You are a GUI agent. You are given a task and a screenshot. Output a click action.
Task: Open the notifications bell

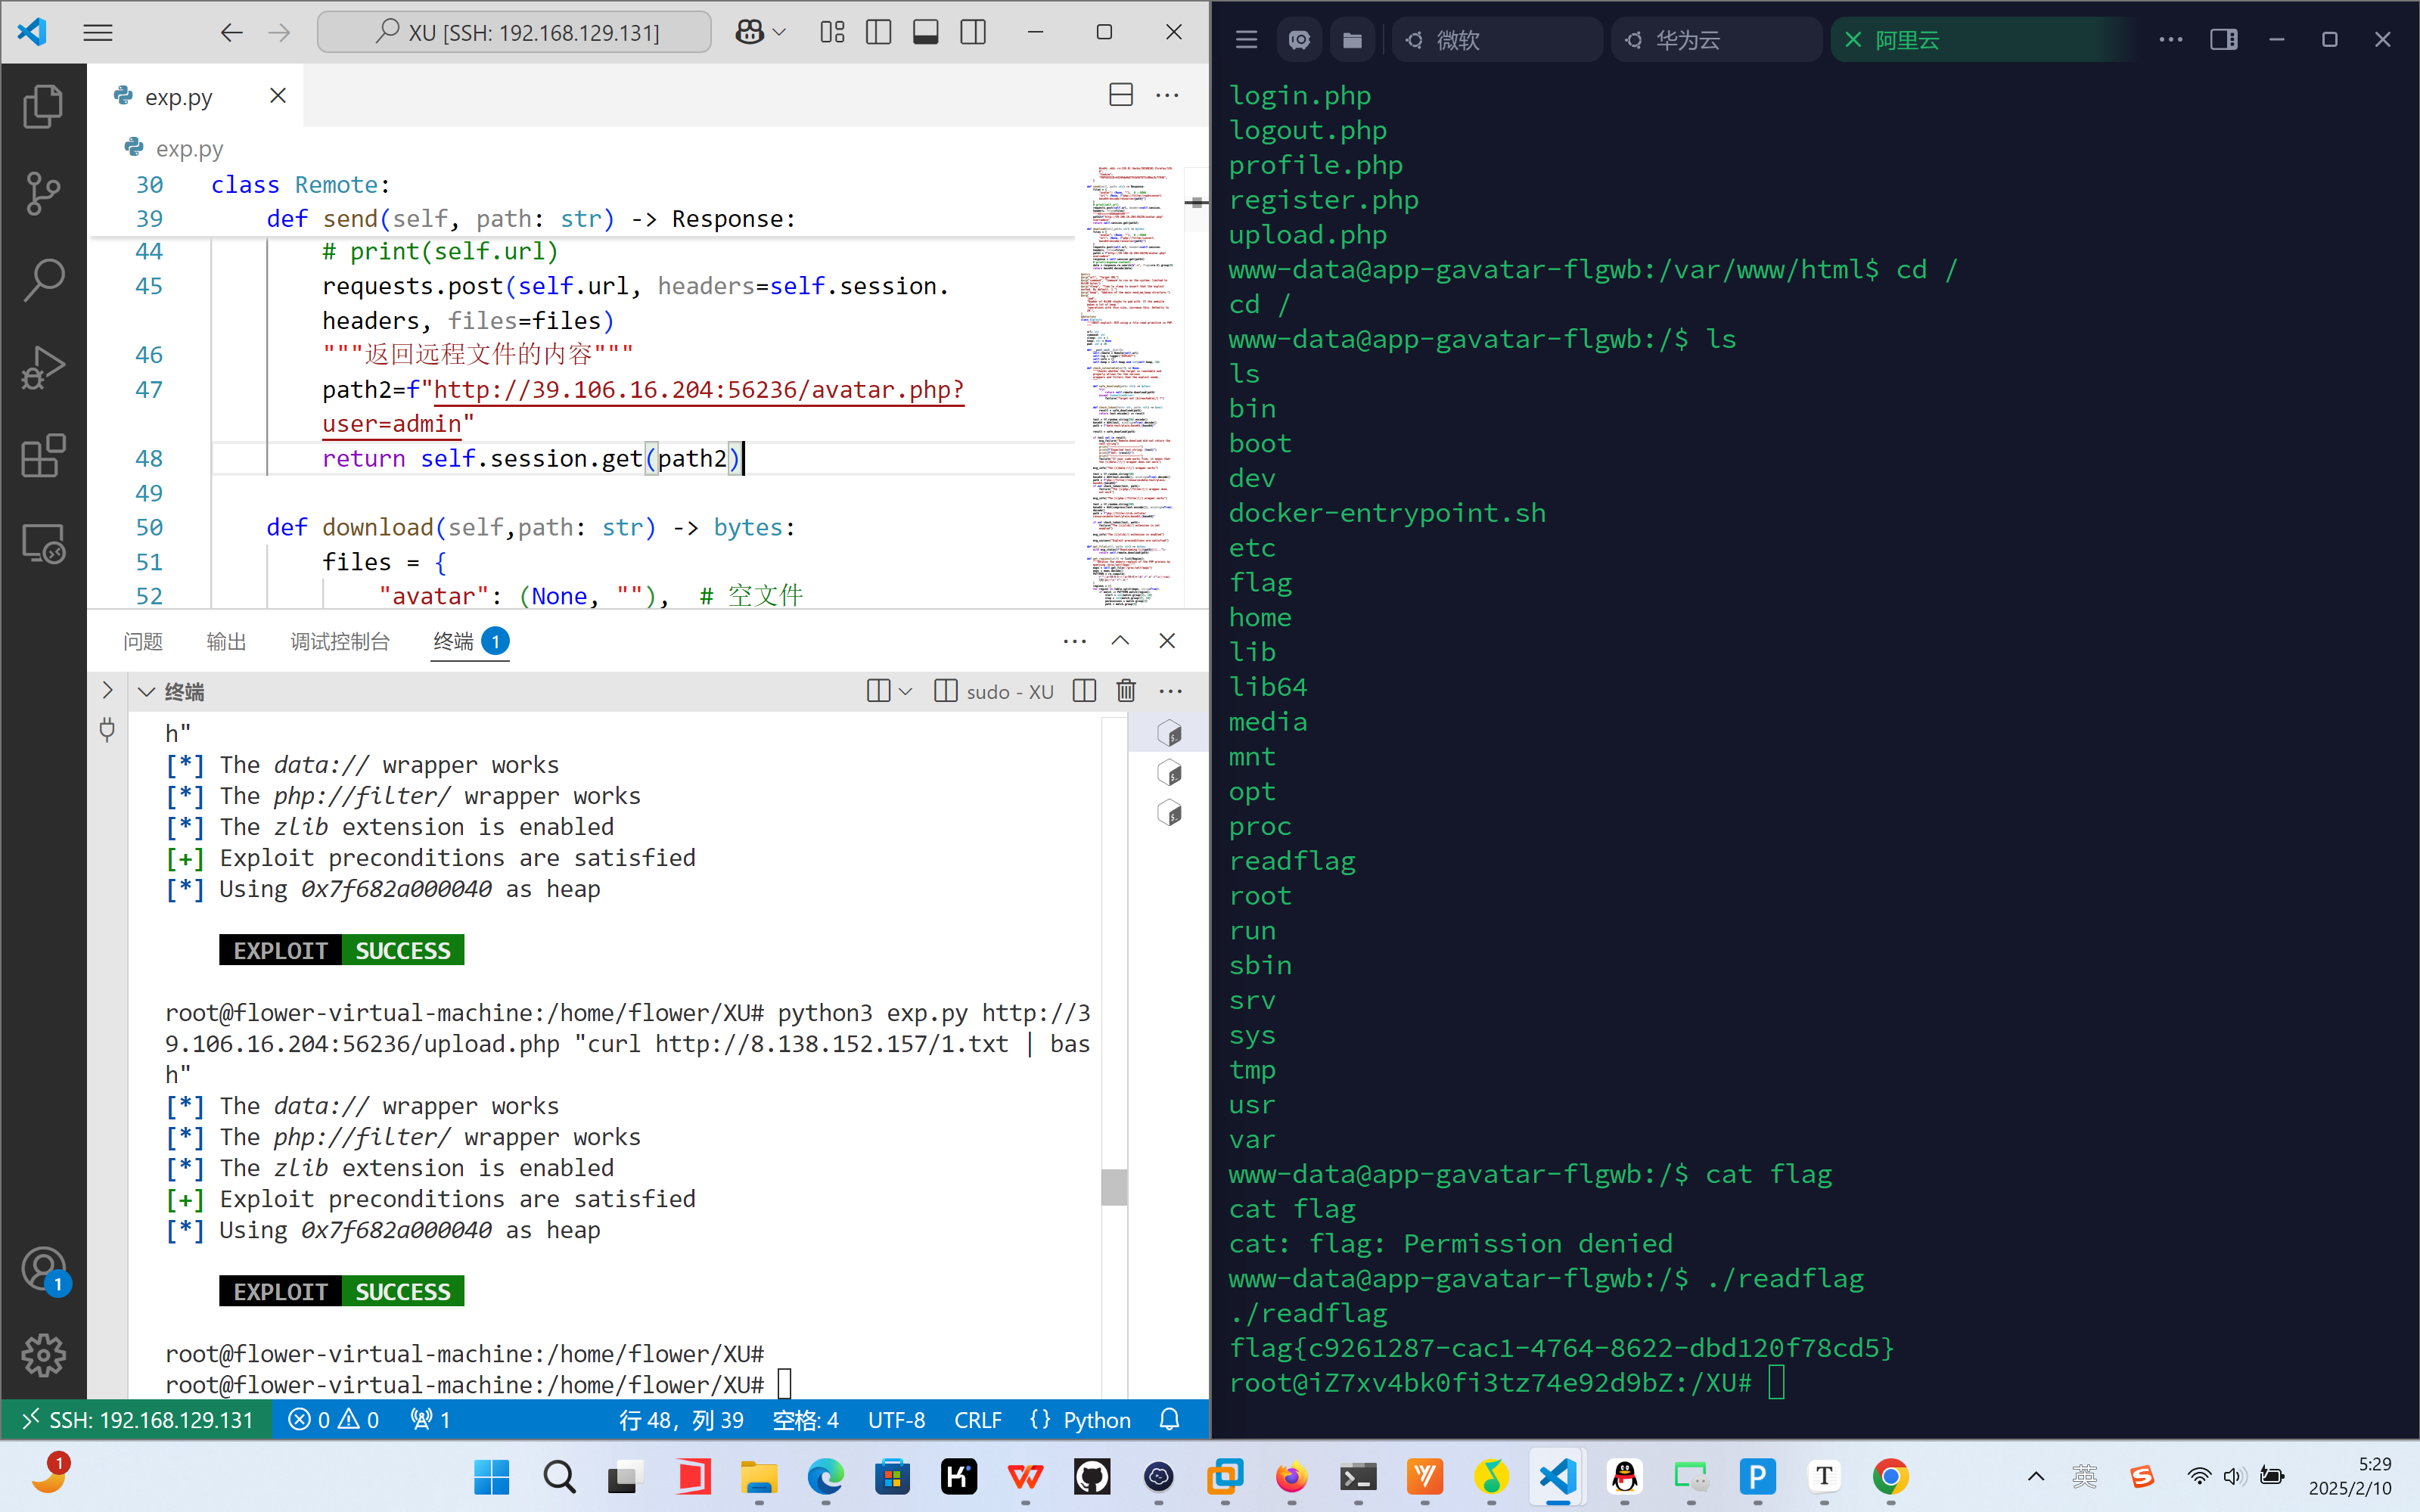[x=1169, y=1420]
